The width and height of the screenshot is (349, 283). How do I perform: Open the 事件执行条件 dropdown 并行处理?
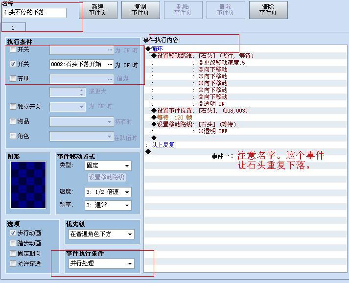(x=101, y=263)
